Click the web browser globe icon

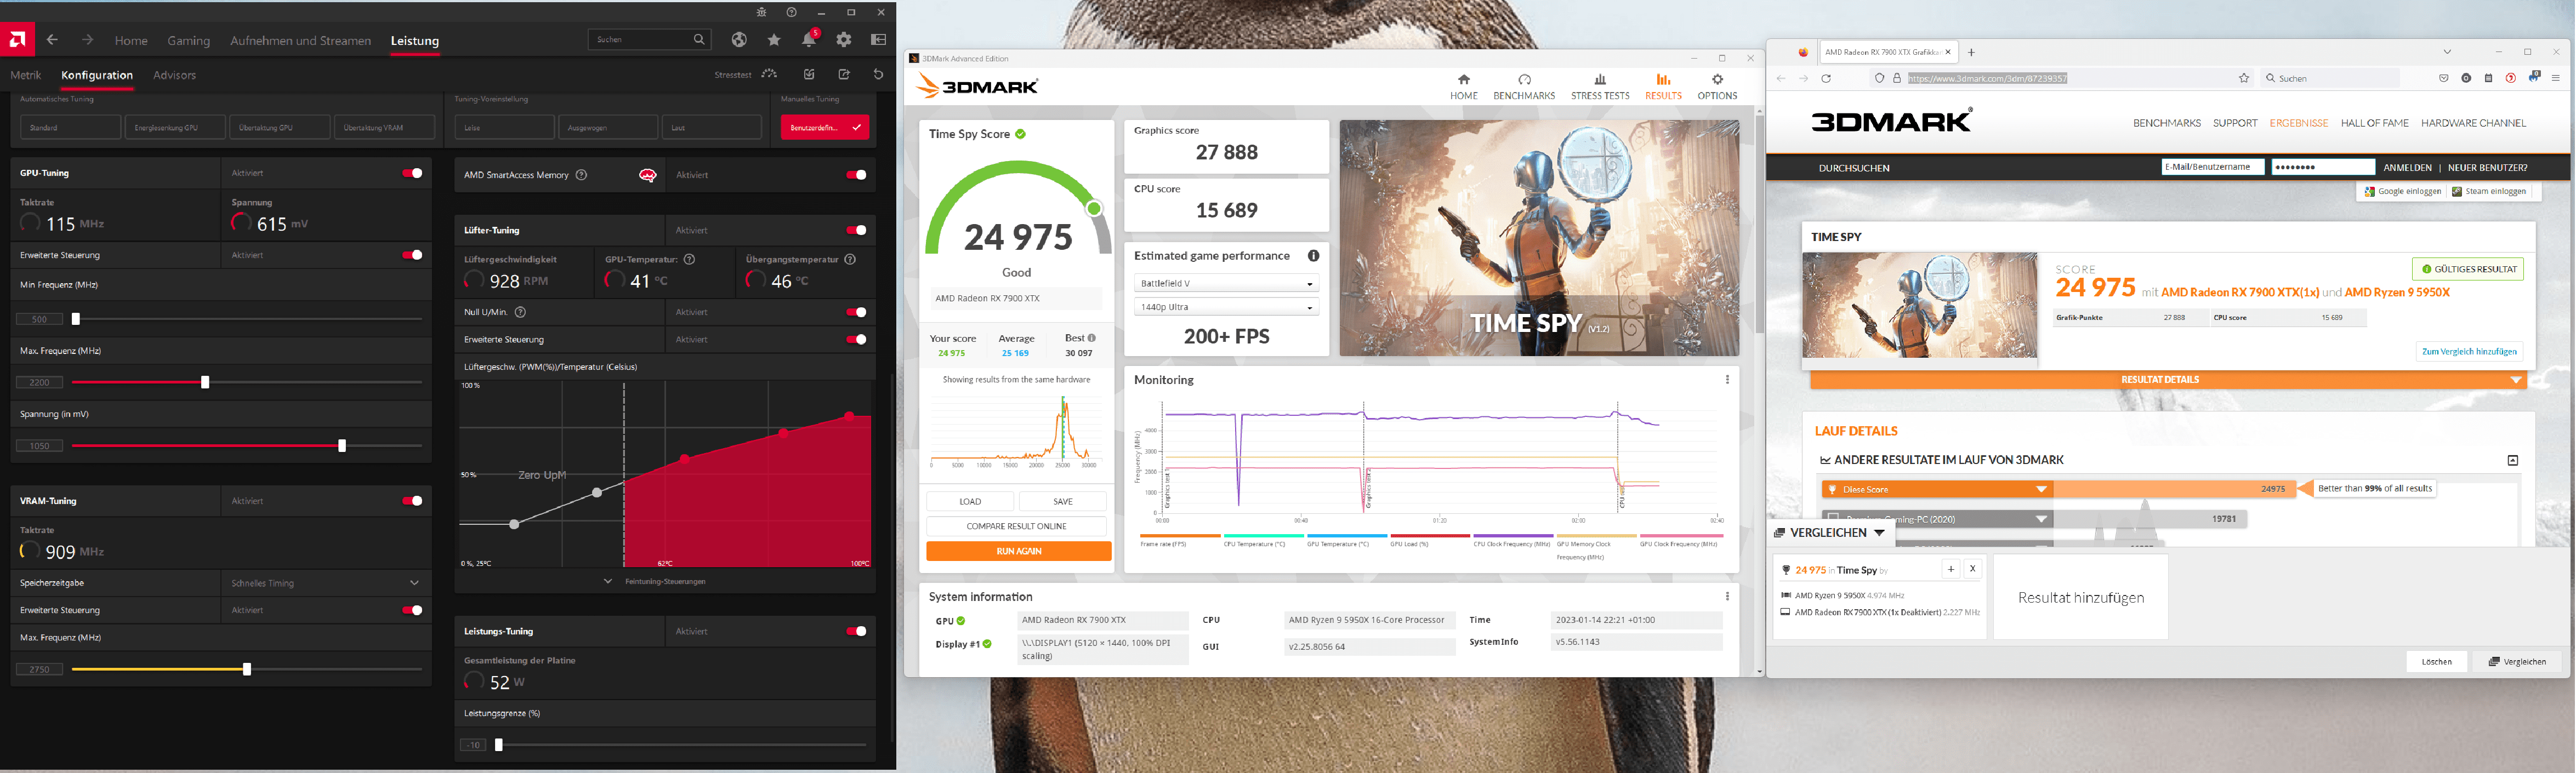[x=739, y=40]
